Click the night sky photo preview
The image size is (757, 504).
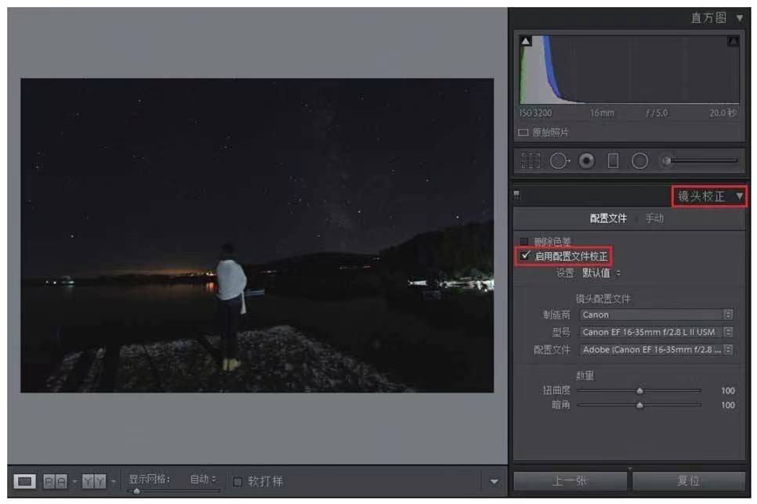click(257, 236)
